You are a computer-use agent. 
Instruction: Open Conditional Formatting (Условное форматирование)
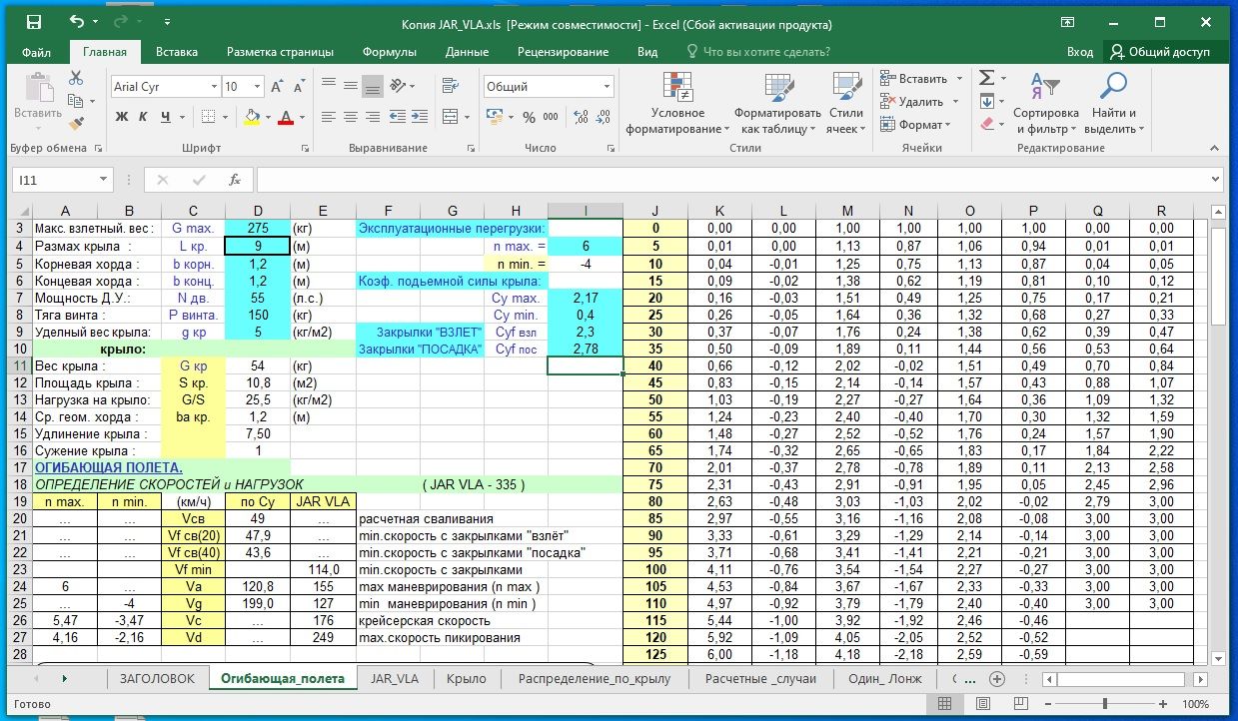pyautogui.click(x=677, y=105)
